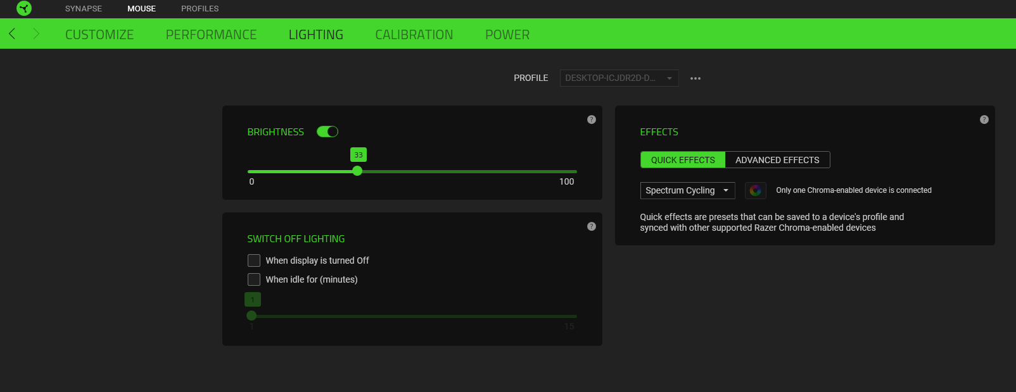Open the Effects panel help icon
This screenshot has width=1016, height=392.
(984, 119)
